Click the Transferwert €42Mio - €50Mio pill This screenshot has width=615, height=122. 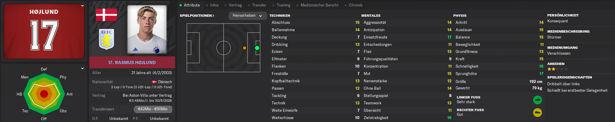(x=153, y=109)
